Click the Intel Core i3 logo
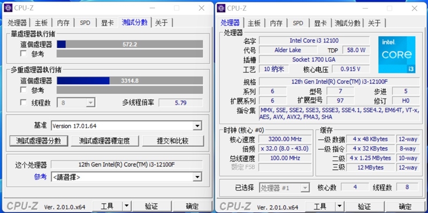Screen dimensions: 428x213 click(x=397, y=55)
